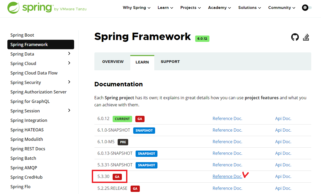Open the Academy dropdown menu

pyautogui.click(x=219, y=8)
